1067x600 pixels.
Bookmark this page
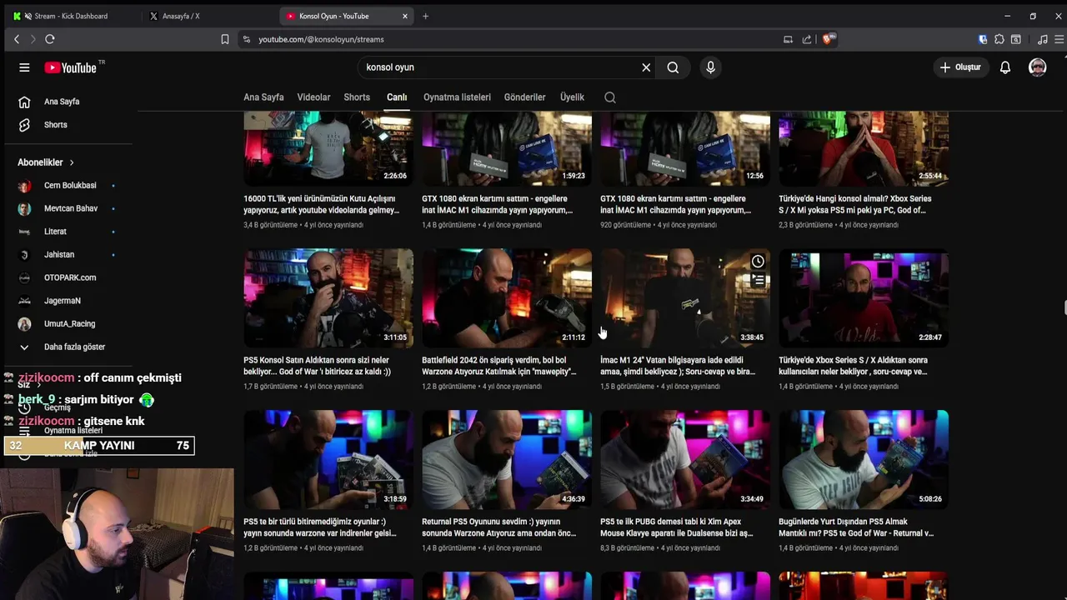(x=225, y=39)
